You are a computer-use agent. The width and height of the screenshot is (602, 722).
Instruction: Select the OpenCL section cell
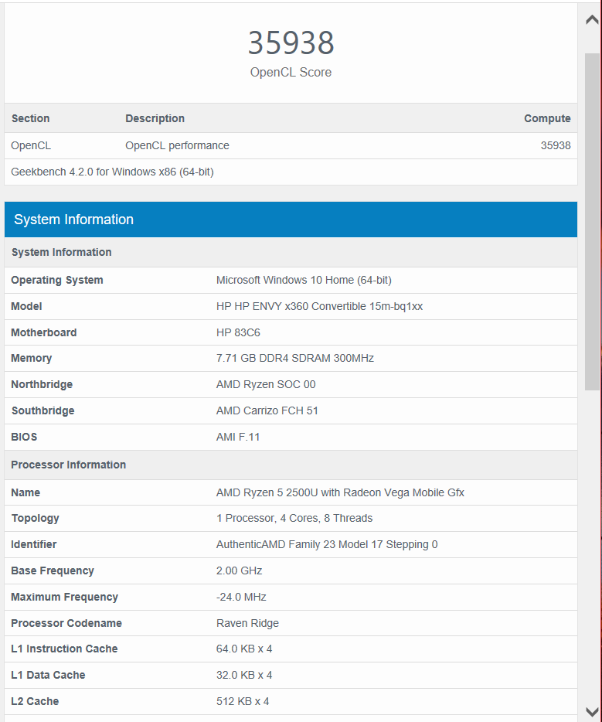coord(31,145)
